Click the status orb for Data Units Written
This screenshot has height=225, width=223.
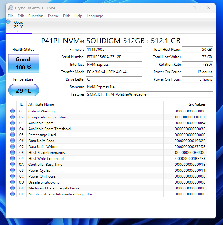click(x=13, y=146)
